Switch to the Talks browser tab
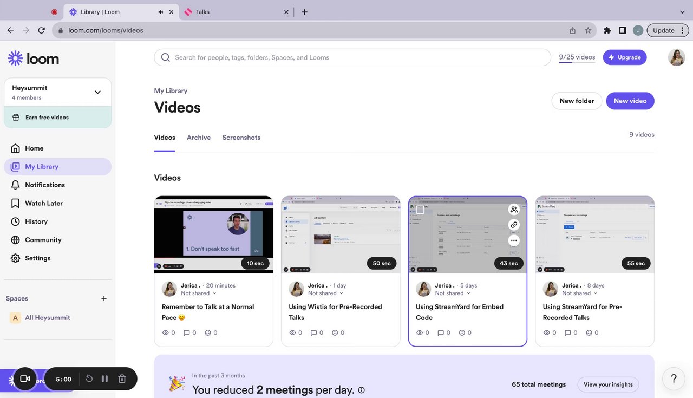The width and height of the screenshot is (693, 398). click(237, 12)
